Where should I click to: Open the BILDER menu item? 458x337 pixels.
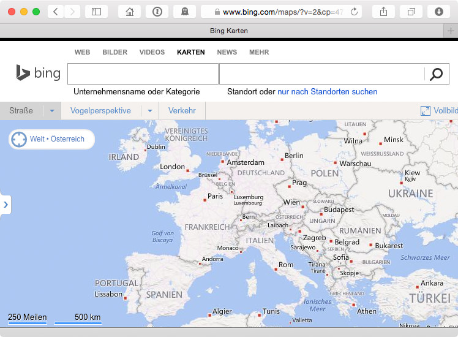114,53
